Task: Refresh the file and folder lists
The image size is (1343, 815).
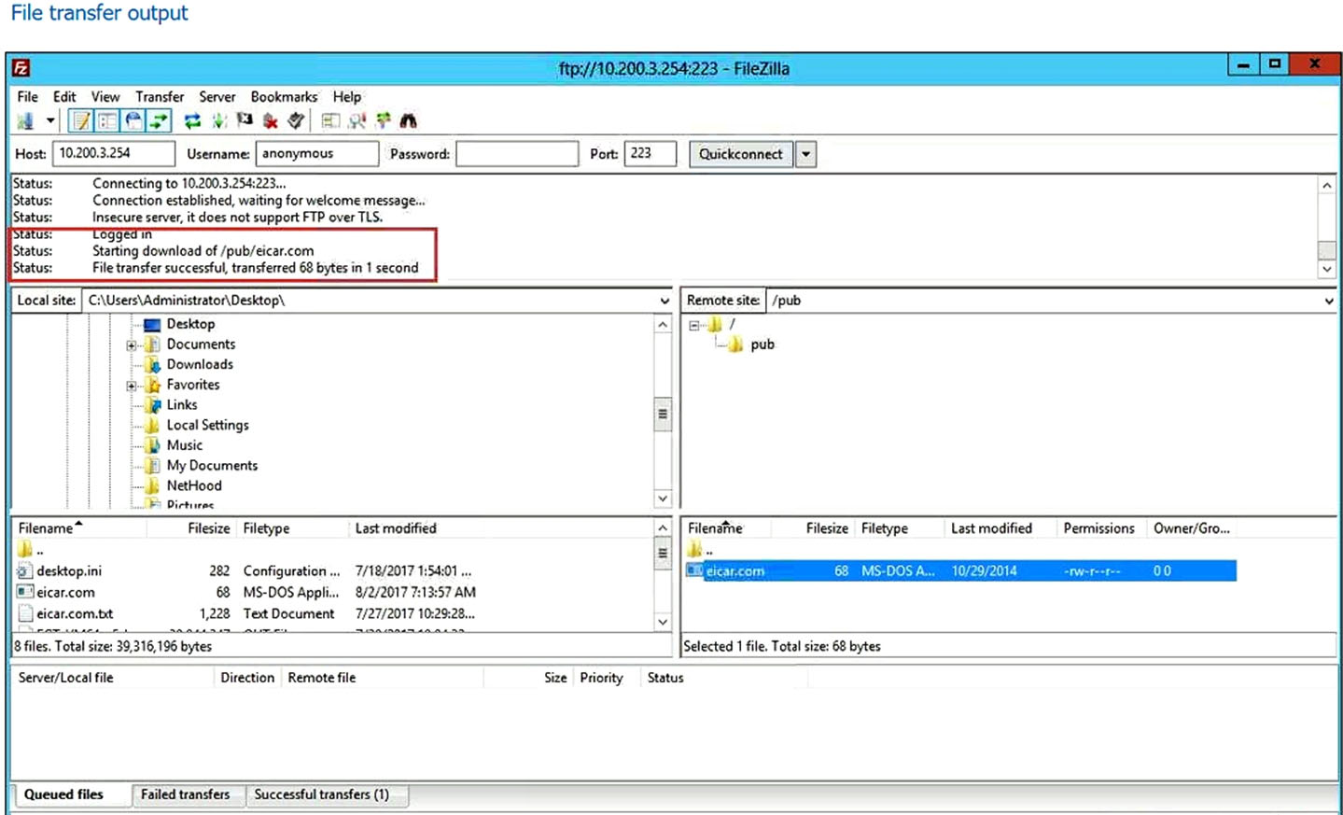Action: tap(192, 121)
